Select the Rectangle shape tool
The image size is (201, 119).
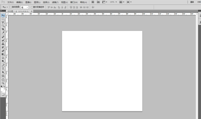(x=3, y=76)
